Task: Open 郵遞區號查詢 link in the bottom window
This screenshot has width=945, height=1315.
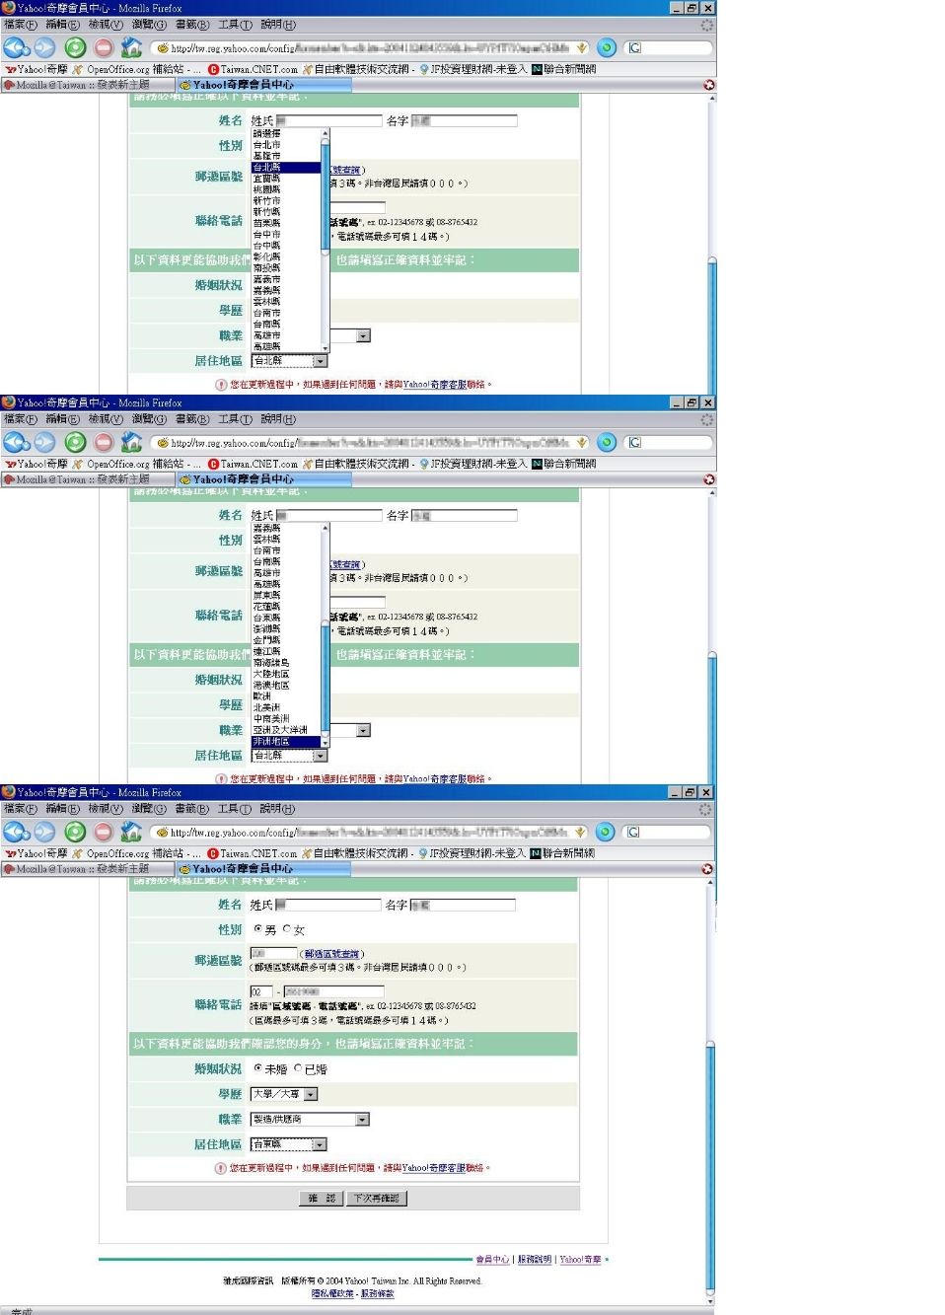Action: [331, 955]
